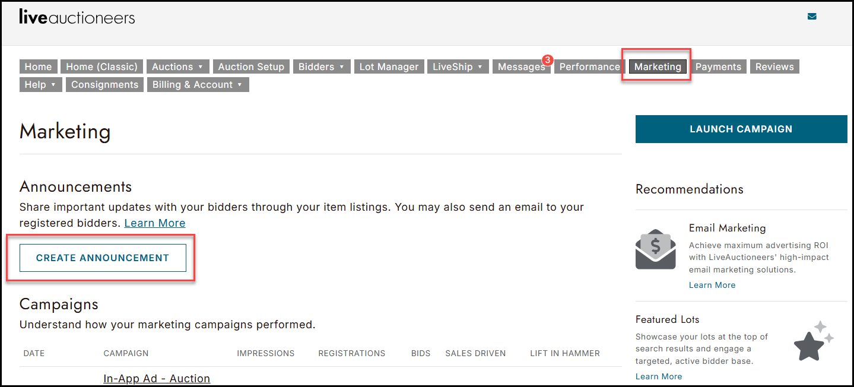Click the Campaigns section heading
The image size is (854, 387).
click(59, 304)
